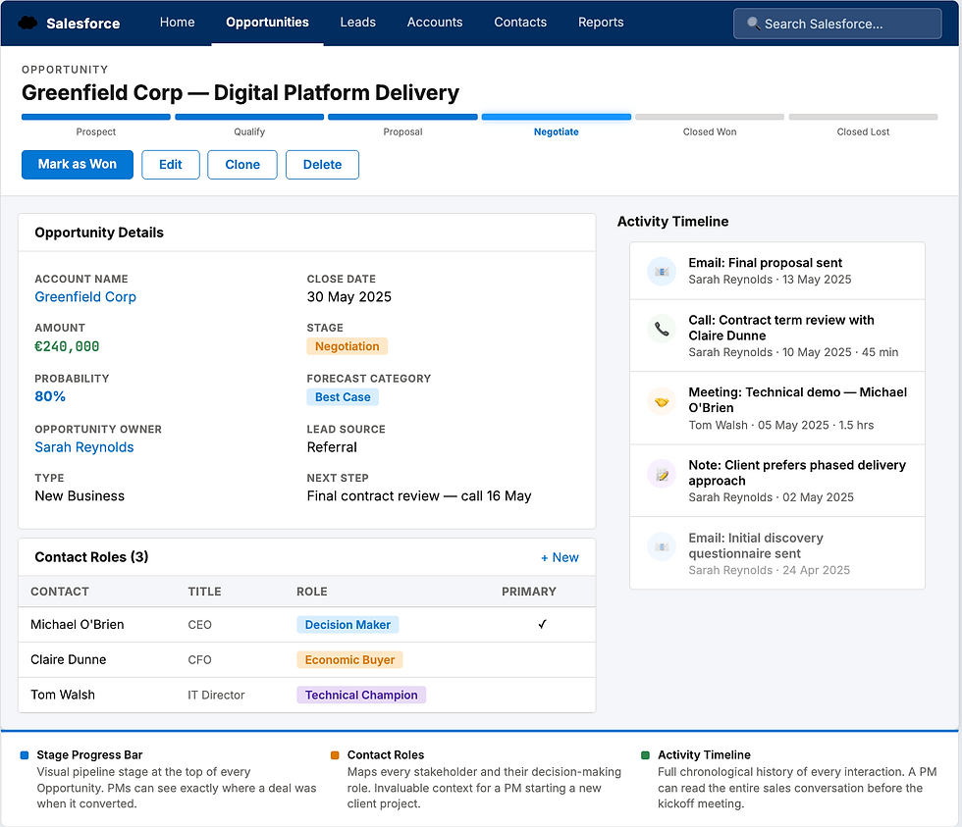962x827 pixels.
Task: Click the note icon for phased delivery note
Action: [662, 474]
